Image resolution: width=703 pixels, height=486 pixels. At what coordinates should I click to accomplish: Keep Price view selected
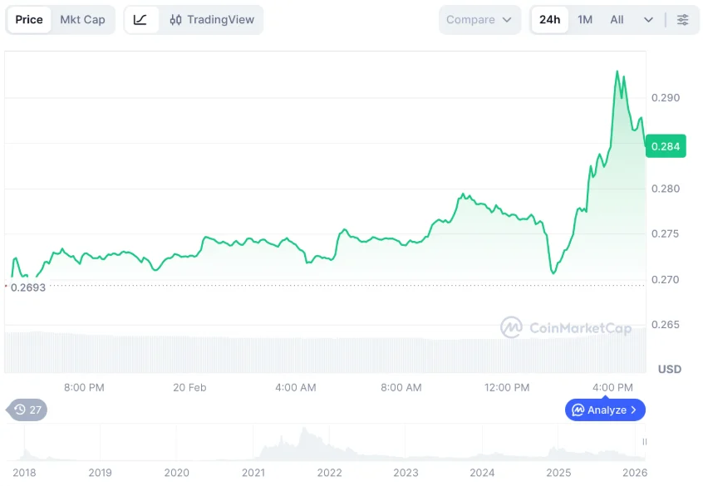(x=28, y=19)
